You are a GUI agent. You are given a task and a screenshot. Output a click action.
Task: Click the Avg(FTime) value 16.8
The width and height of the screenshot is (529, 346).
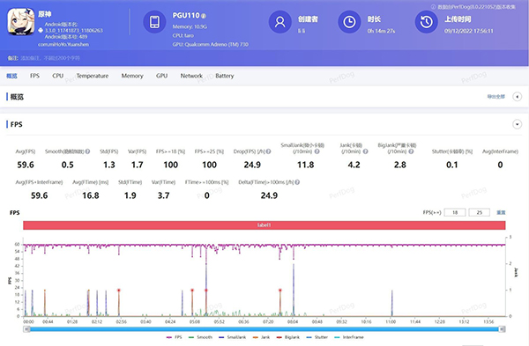[91, 195]
